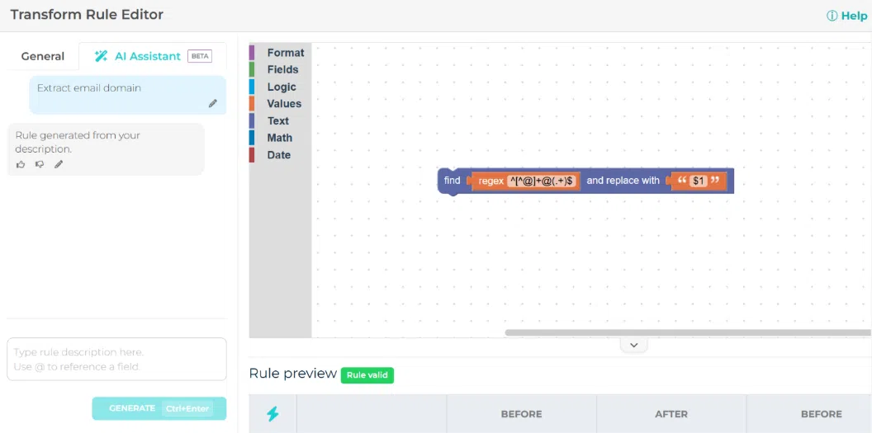Click the horizontal workspace scrollbar
872x433 pixels.
coord(687,332)
